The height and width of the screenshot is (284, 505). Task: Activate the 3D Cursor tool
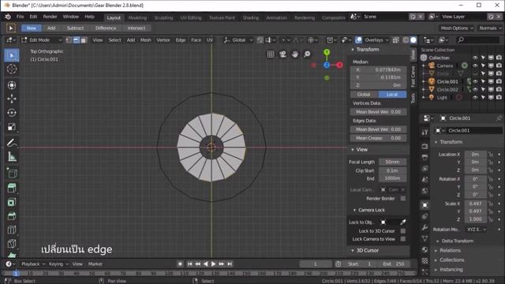click(12, 69)
